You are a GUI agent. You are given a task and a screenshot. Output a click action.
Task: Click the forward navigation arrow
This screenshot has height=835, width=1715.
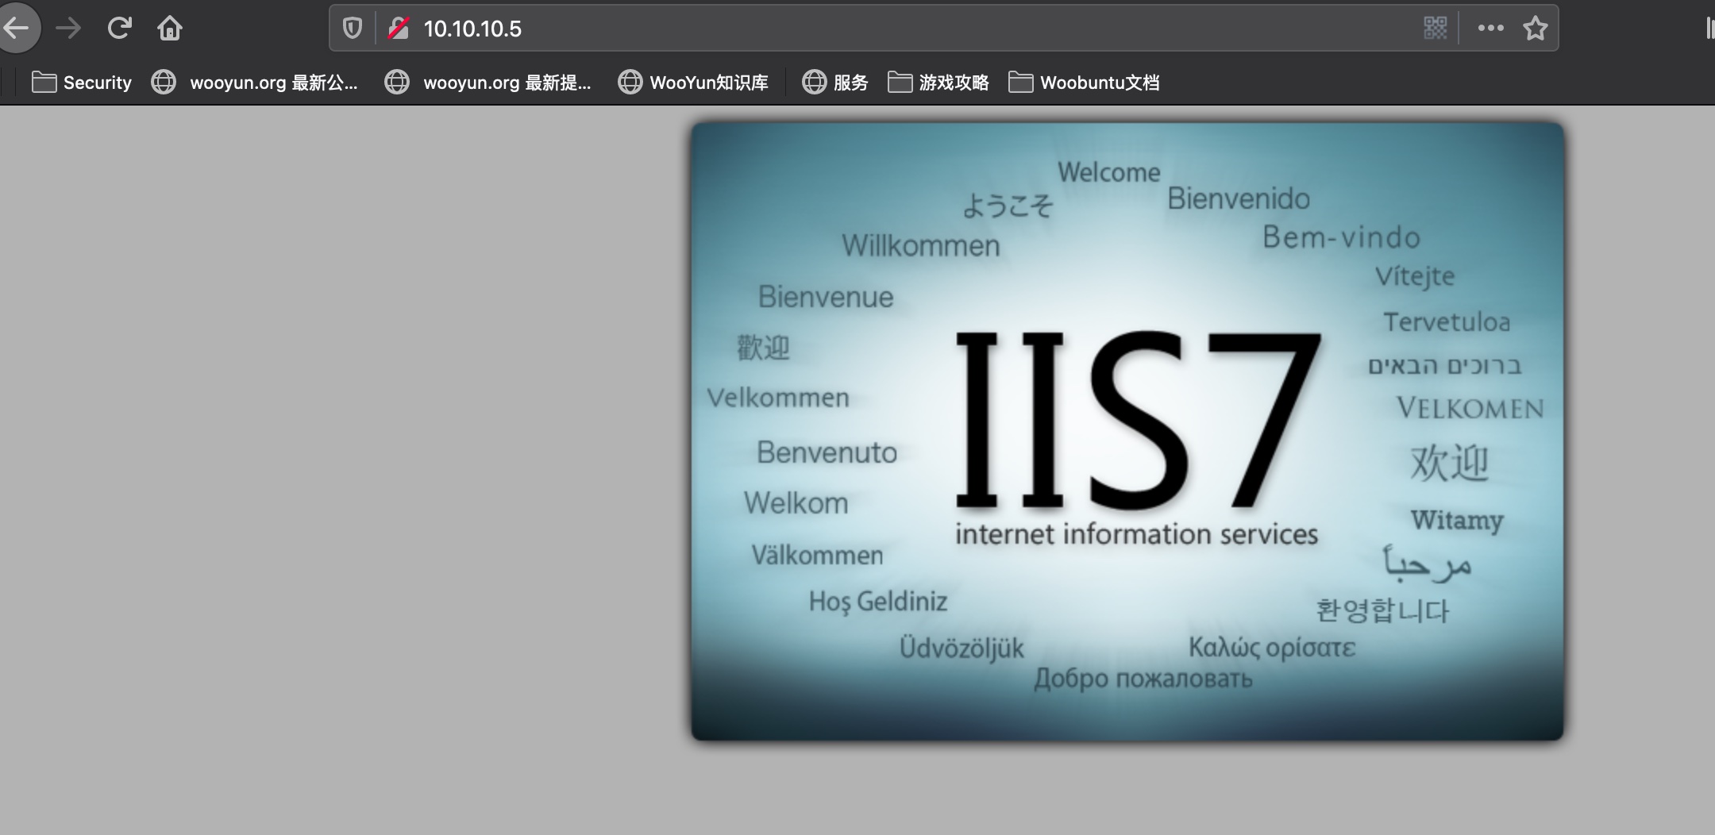[x=68, y=29]
